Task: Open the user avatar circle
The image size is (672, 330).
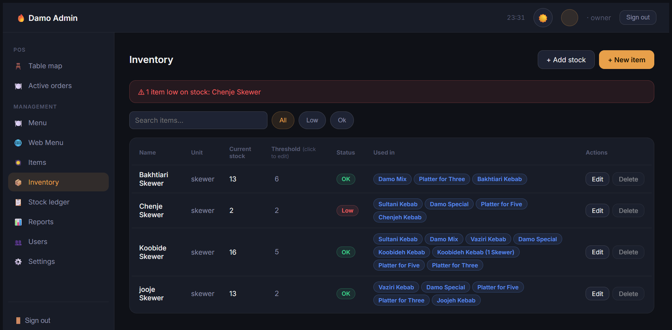Action: point(569,18)
